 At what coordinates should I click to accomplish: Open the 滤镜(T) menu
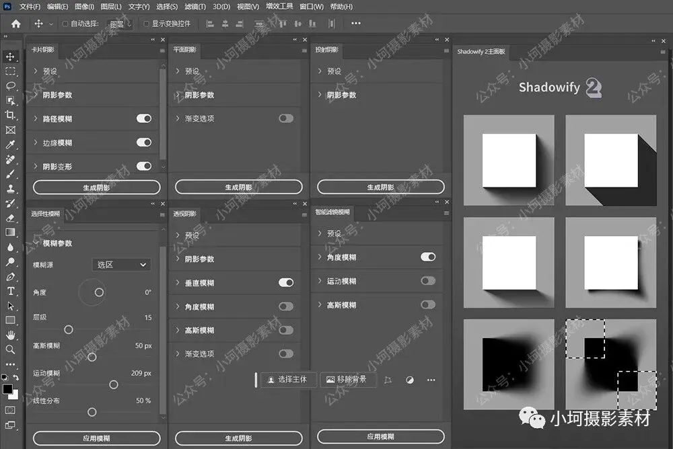click(195, 7)
